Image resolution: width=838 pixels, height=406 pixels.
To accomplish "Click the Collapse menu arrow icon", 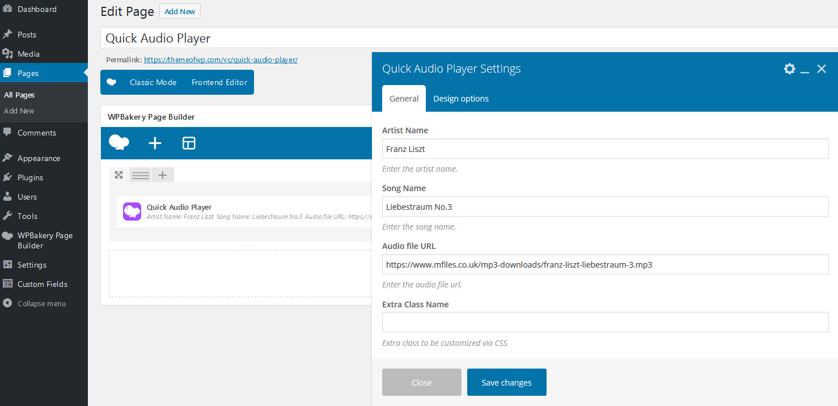I will (7, 303).
